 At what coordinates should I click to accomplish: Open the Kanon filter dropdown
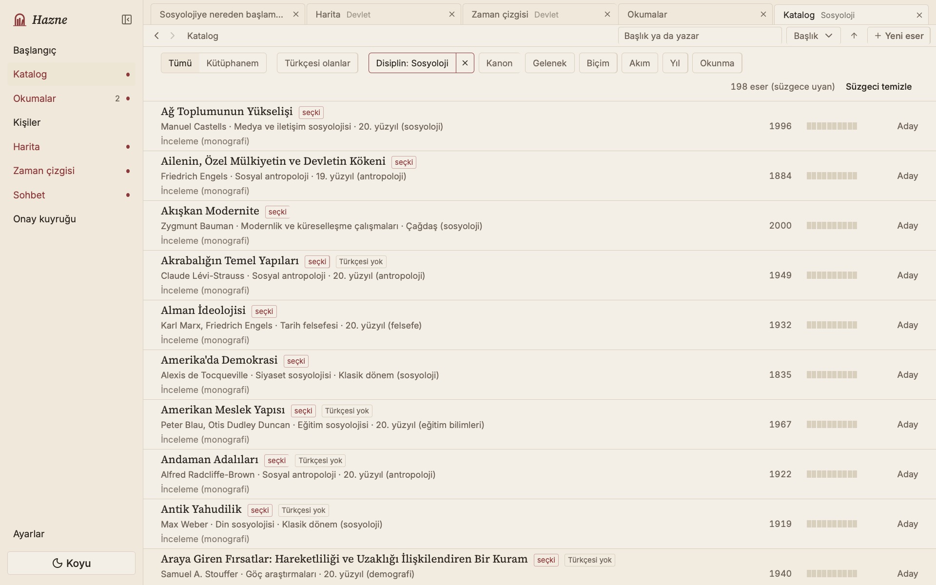(x=499, y=63)
